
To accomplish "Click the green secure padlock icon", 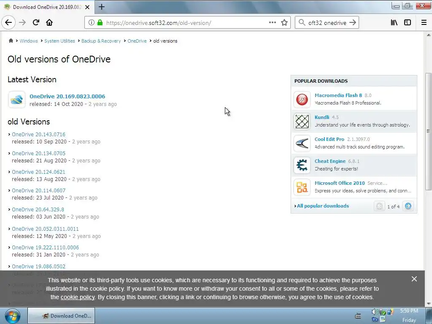I will [x=100, y=23].
